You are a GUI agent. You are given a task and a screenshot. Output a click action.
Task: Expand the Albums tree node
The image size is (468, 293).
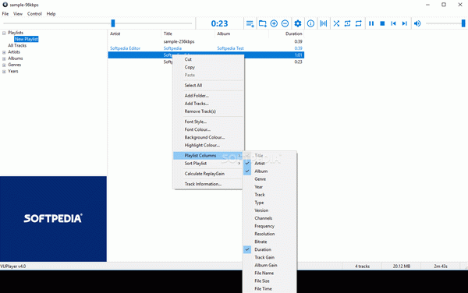click(4, 58)
